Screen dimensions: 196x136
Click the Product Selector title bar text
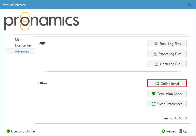(x=14, y=5)
